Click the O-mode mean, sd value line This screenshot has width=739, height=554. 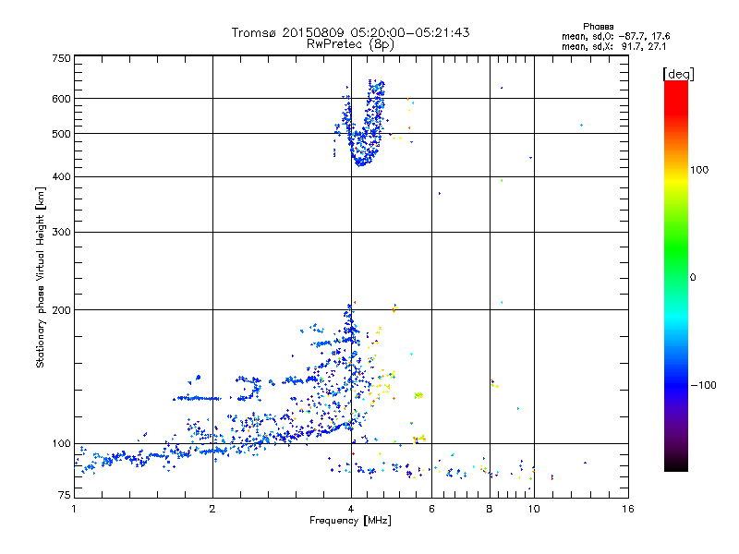[615, 36]
